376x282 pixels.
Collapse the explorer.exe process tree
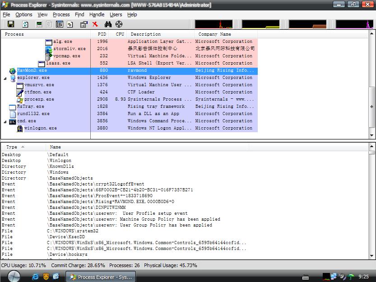(x=5, y=78)
